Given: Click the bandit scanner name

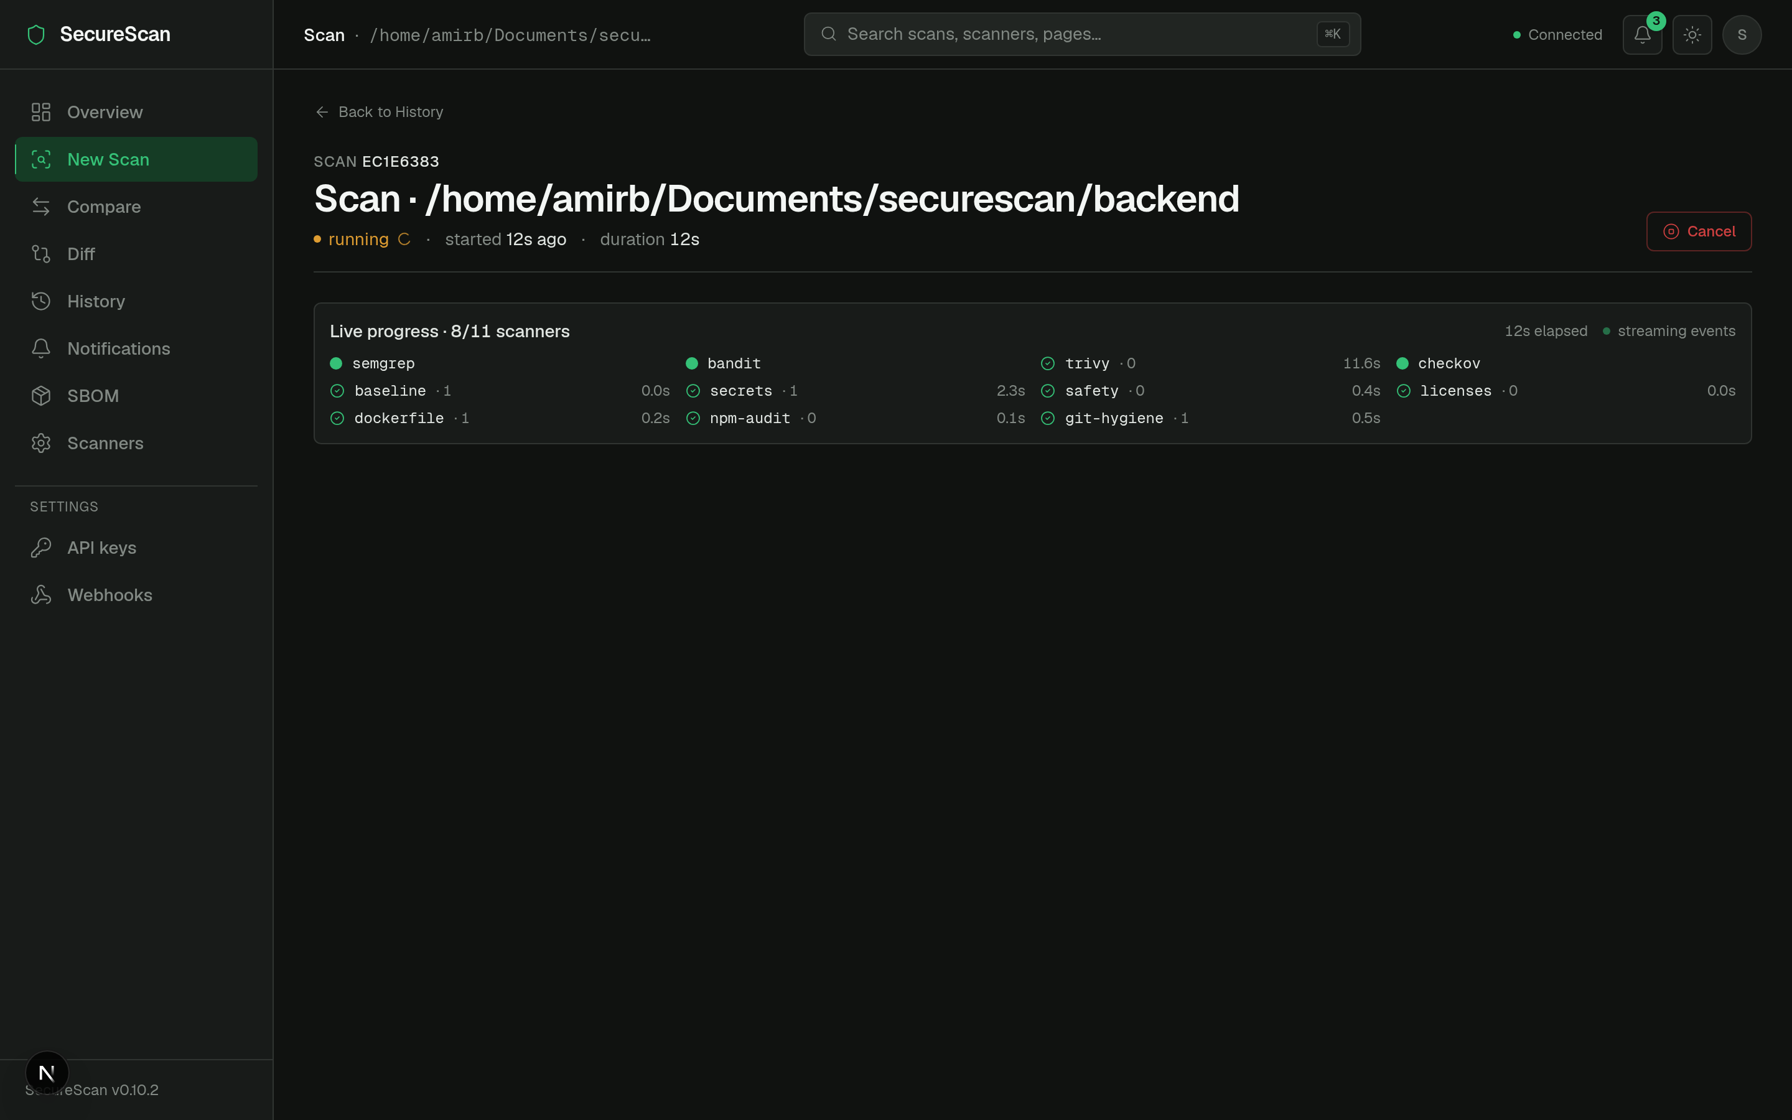Looking at the screenshot, I should [734, 364].
